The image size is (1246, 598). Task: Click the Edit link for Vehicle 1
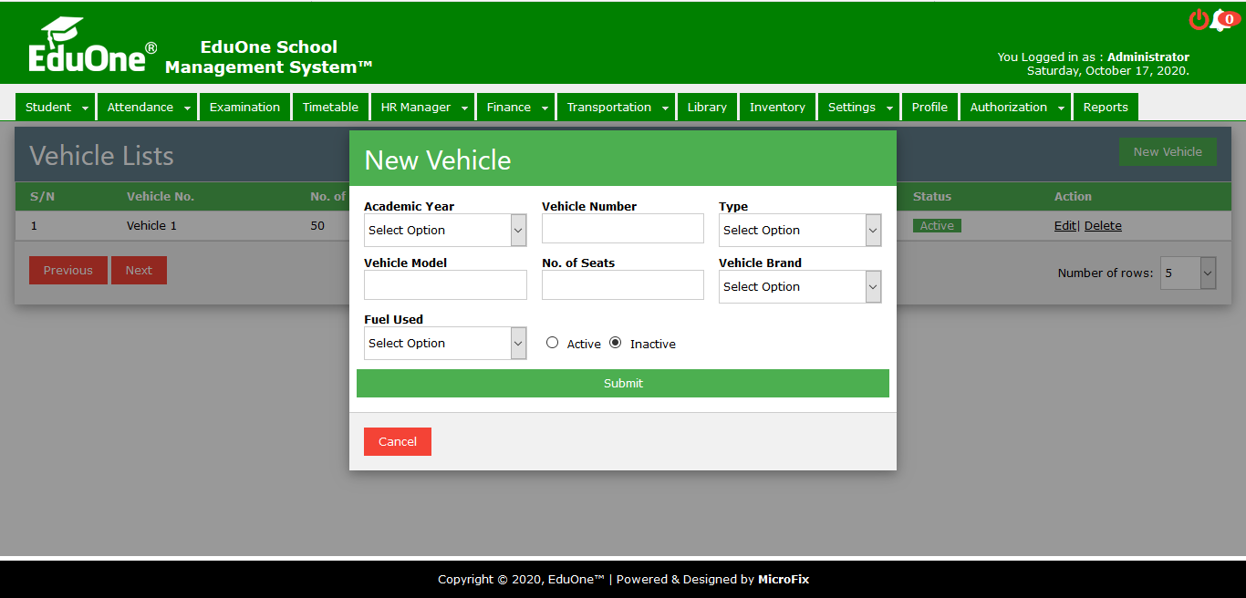coord(1064,226)
